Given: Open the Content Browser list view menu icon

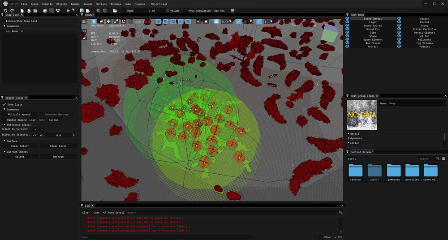Looking at the screenshot, I should tap(444, 159).
